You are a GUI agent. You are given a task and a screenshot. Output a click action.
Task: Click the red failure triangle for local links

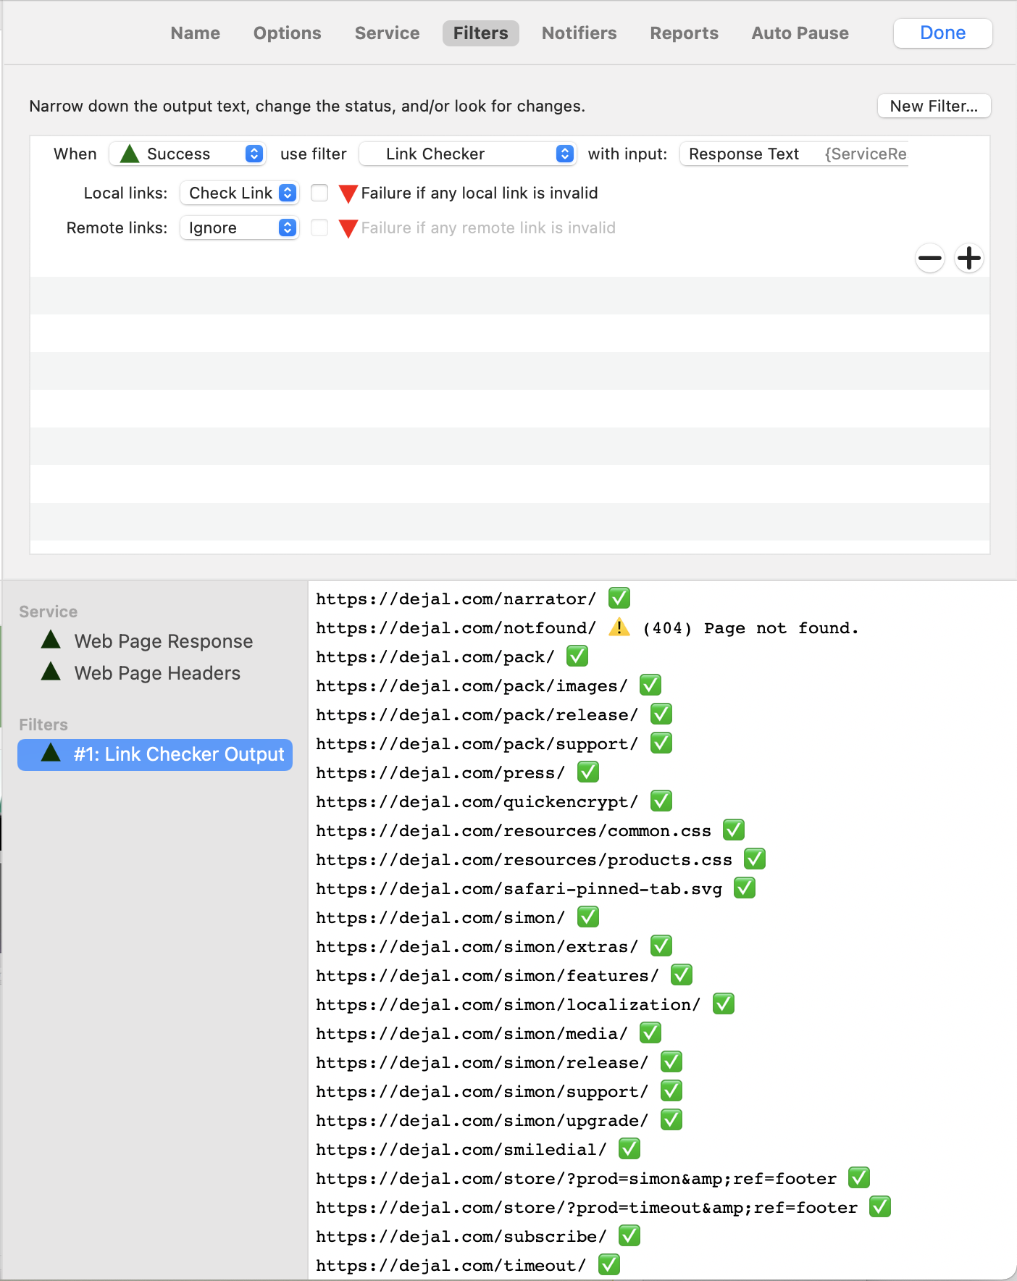point(348,193)
